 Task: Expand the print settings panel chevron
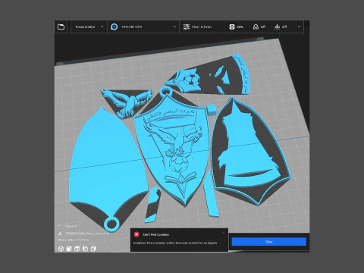[x=299, y=27]
